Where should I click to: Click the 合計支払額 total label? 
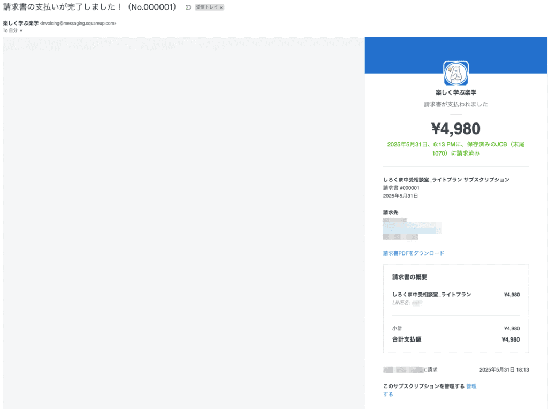407,339
